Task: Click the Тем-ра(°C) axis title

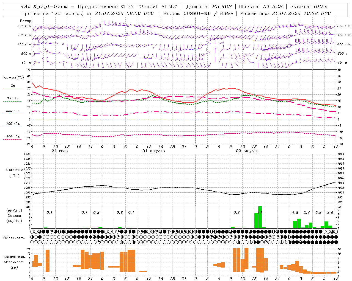Action: (13, 78)
